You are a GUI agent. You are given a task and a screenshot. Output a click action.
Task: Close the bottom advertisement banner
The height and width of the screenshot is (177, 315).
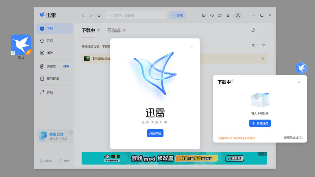coord(265,154)
